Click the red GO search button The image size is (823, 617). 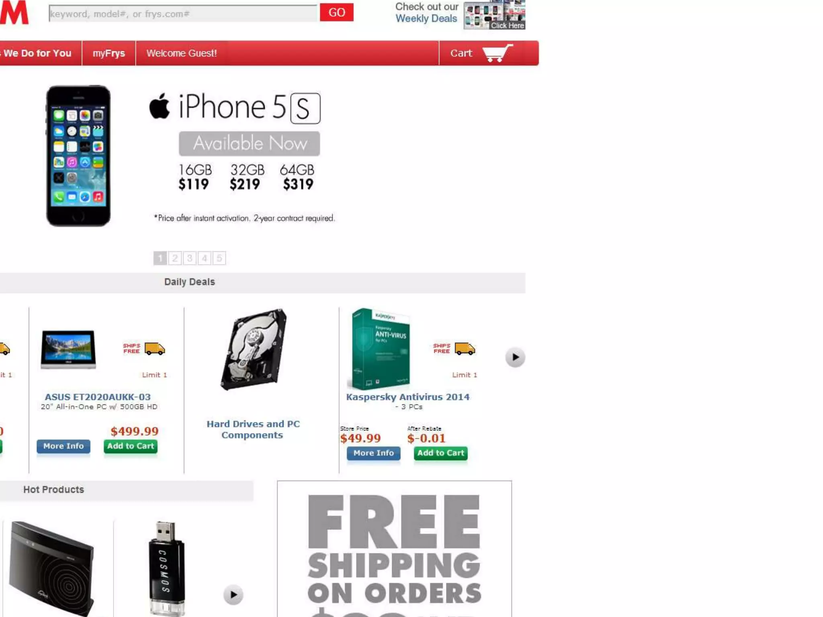pyautogui.click(x=337, y=12)
